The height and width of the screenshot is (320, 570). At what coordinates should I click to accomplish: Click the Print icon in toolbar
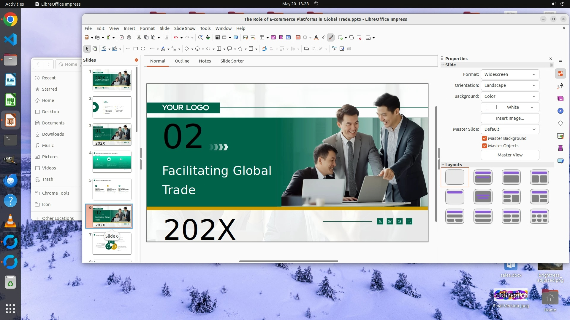129,38
